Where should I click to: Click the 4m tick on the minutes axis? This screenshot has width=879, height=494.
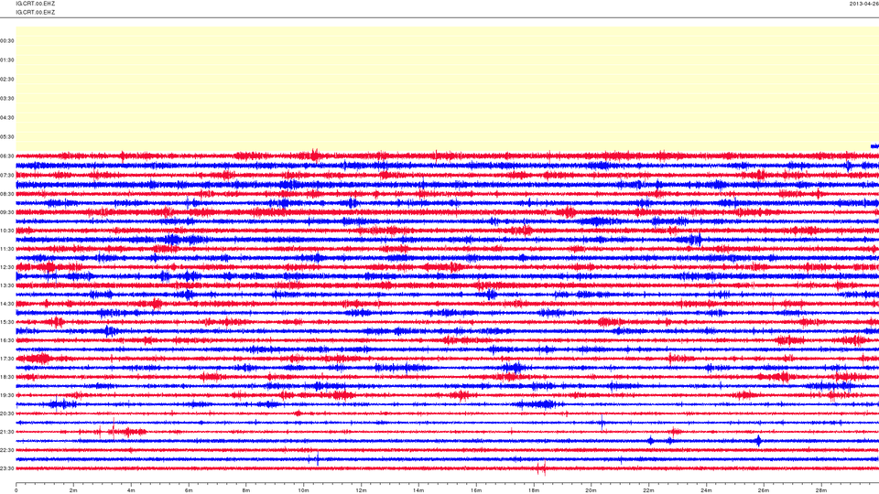click(131, 490)
